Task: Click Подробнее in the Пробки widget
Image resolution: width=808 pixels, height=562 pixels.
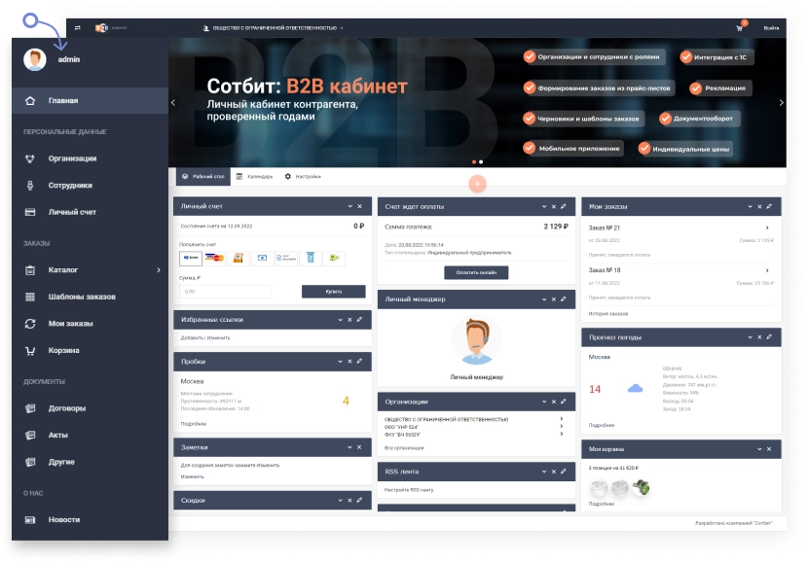Action: pos(194,424)
